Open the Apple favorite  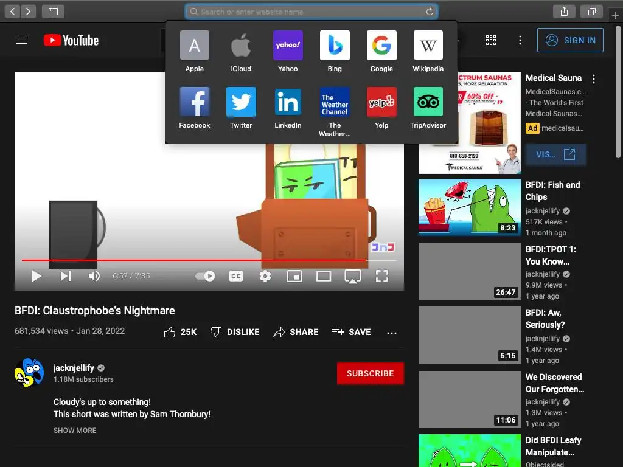pyautogui.click(x=194, y=52)
